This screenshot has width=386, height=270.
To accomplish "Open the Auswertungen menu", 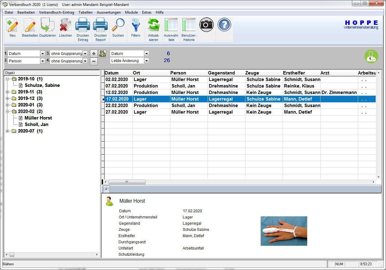I will pyautogui.click(x=109, y=12).
